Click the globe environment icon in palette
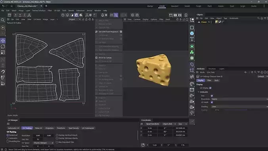 pos(192,84)
